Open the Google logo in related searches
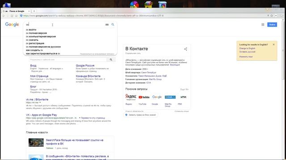 [x=157, y=97]
